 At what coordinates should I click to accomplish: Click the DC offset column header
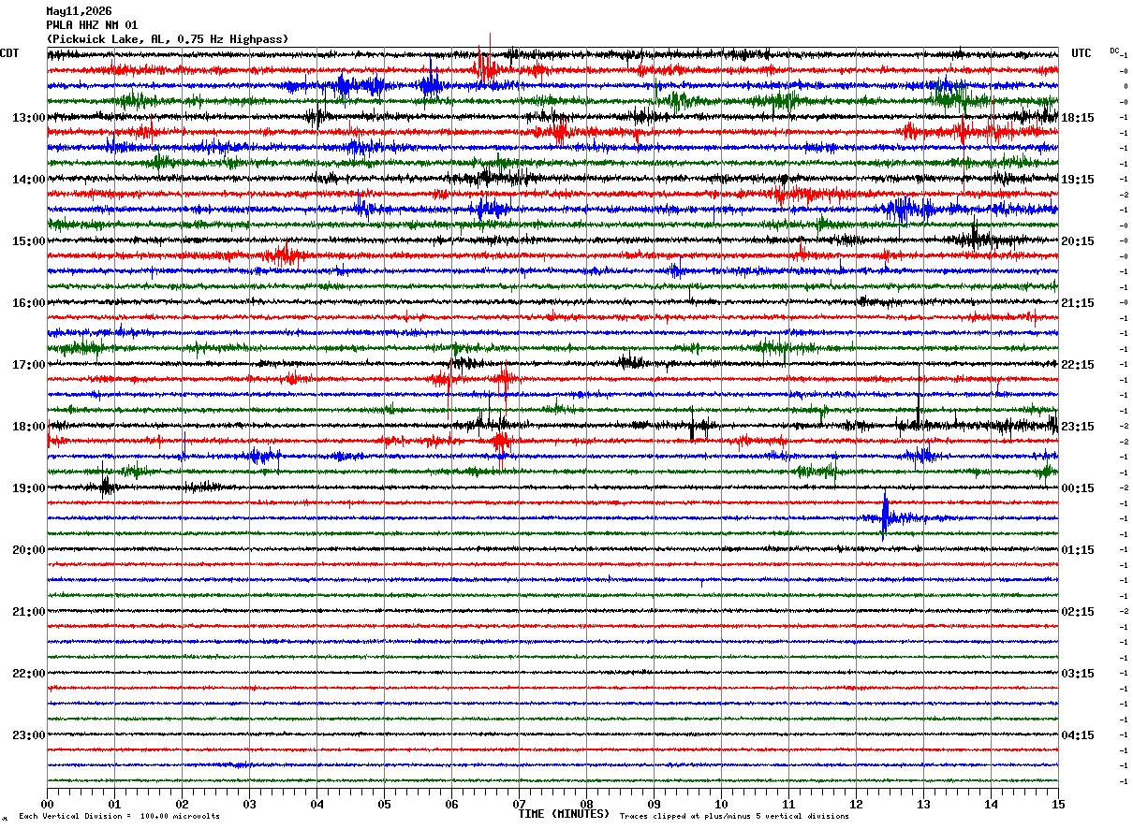point(1114,51)
